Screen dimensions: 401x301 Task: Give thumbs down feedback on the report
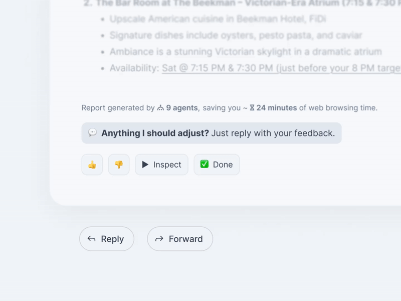pyautogui.click(x=119, y=165)
